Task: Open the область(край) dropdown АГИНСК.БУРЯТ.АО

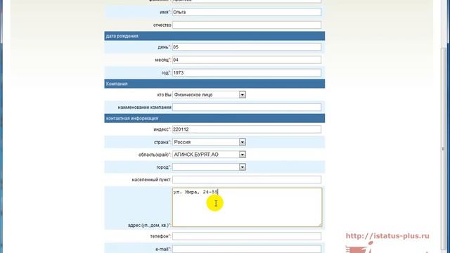Action: click(209, 155)
